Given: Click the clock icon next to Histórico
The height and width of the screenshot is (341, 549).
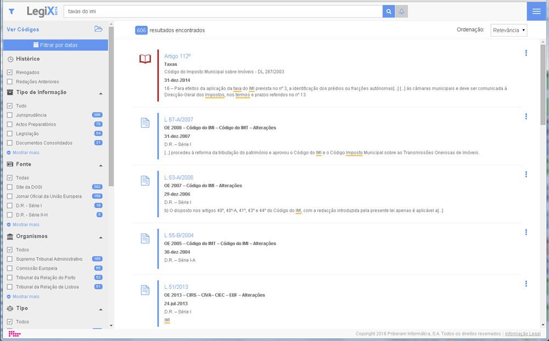Looking at the screenshot, I should [10, 58].
